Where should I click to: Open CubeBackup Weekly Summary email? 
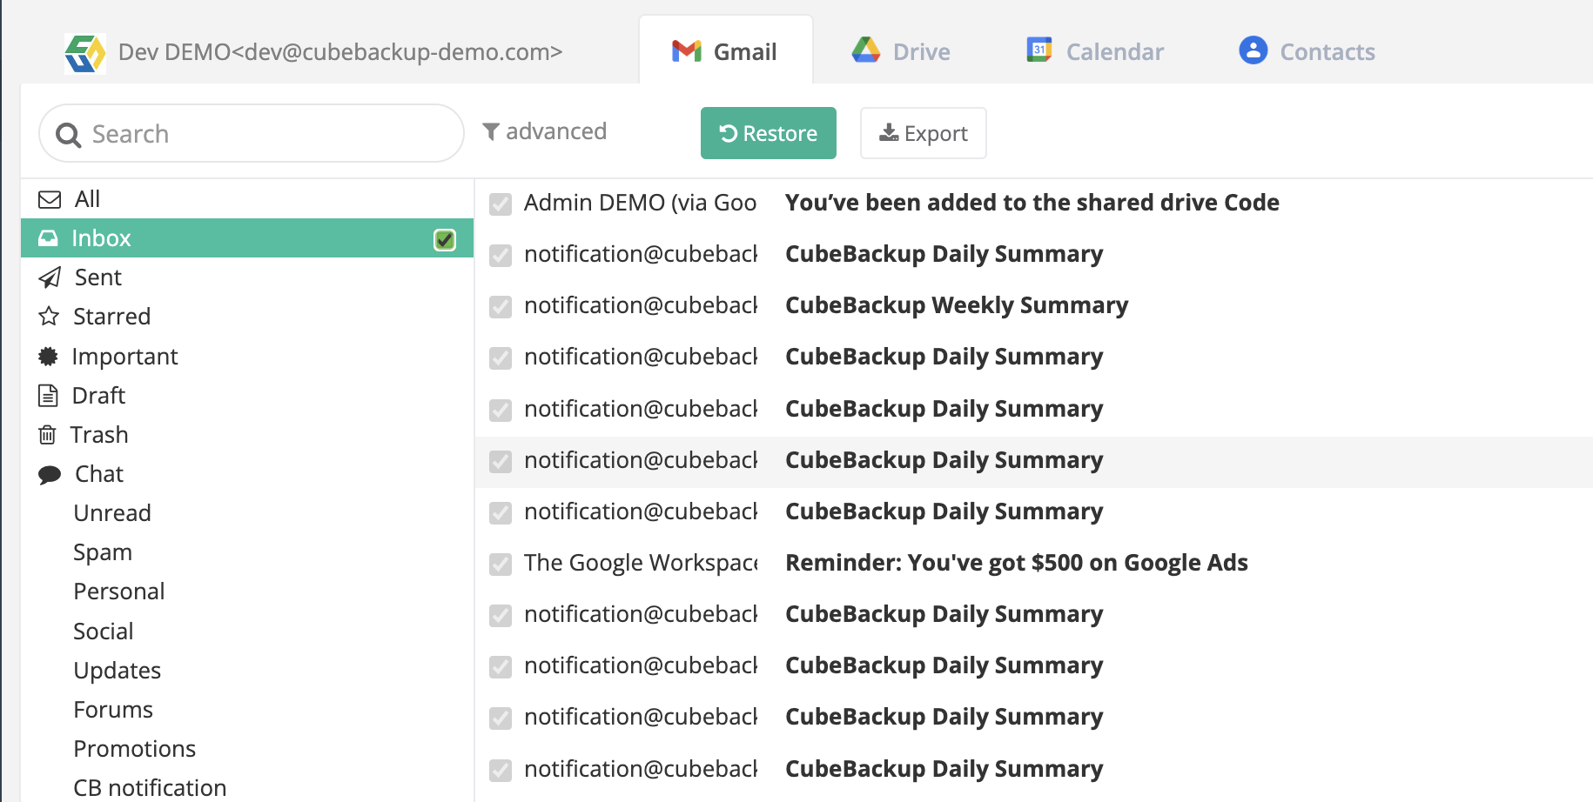[x=957, y=305]
